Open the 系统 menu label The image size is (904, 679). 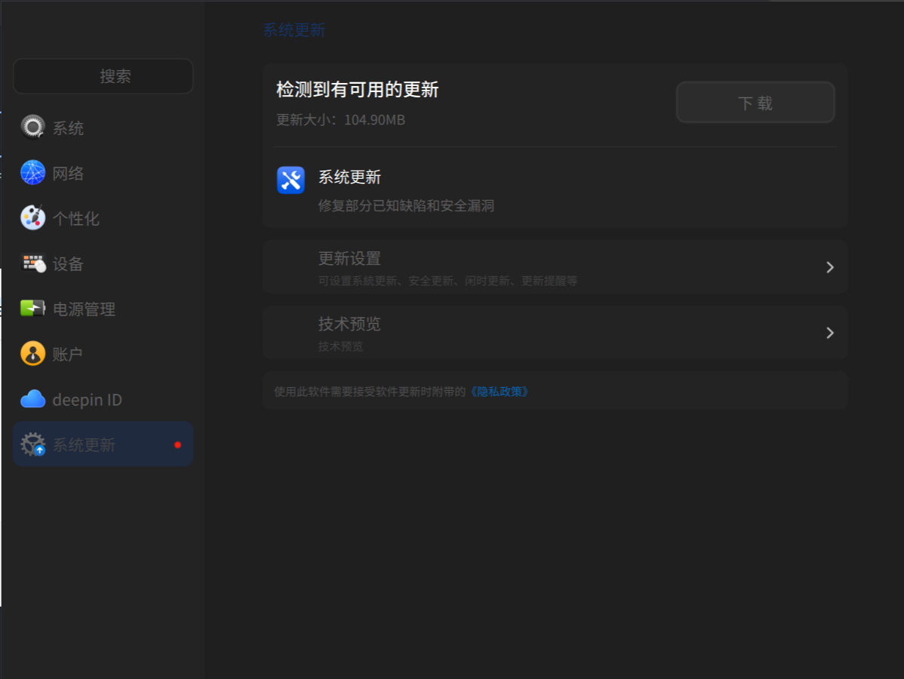pyautogui.click(x=68, y=128)
